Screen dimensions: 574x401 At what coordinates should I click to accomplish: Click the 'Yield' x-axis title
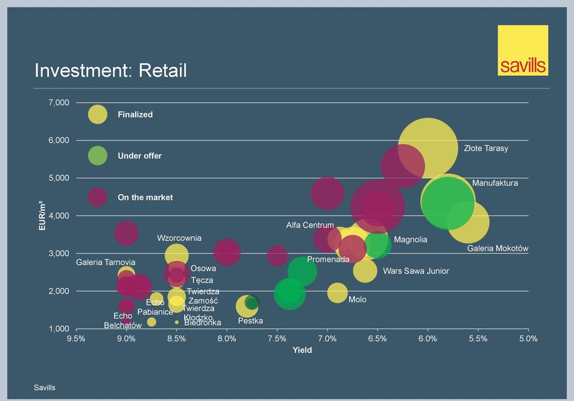click(302, 350)
